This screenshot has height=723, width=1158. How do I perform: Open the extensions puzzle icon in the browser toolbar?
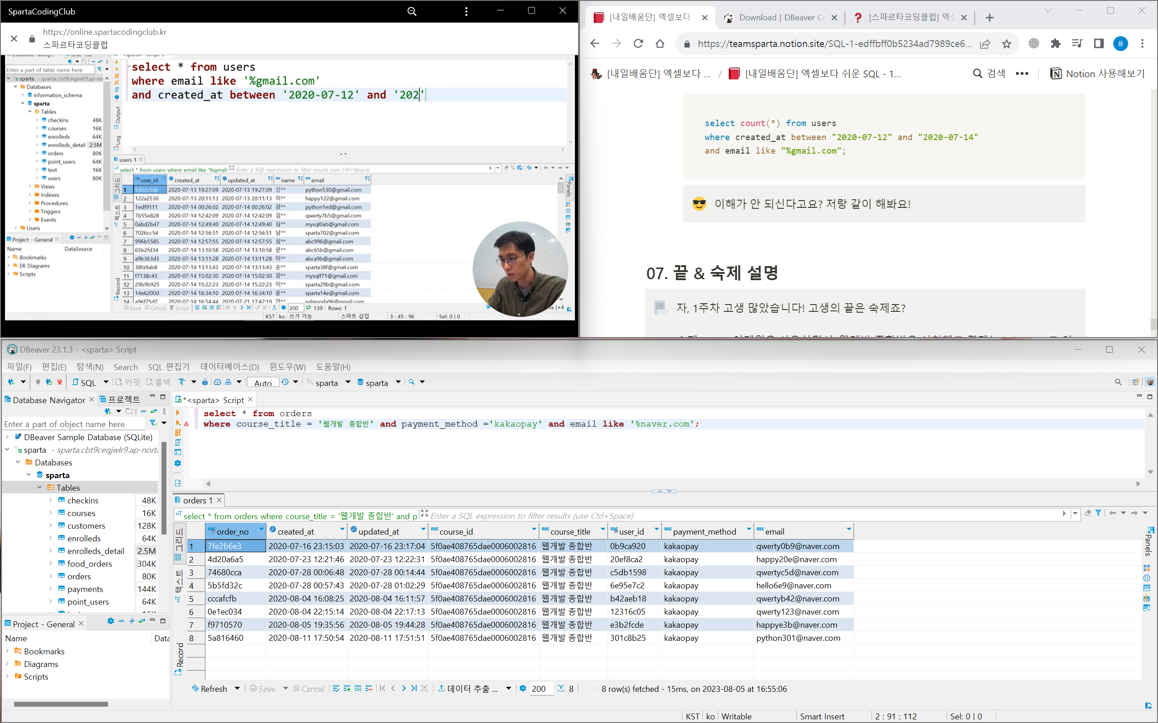click(1055, 43)
